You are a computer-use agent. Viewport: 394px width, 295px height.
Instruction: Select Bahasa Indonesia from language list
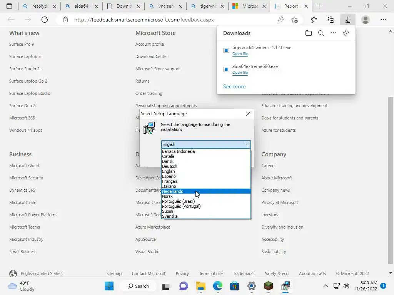pyautogui.click(x=206, y=151)
